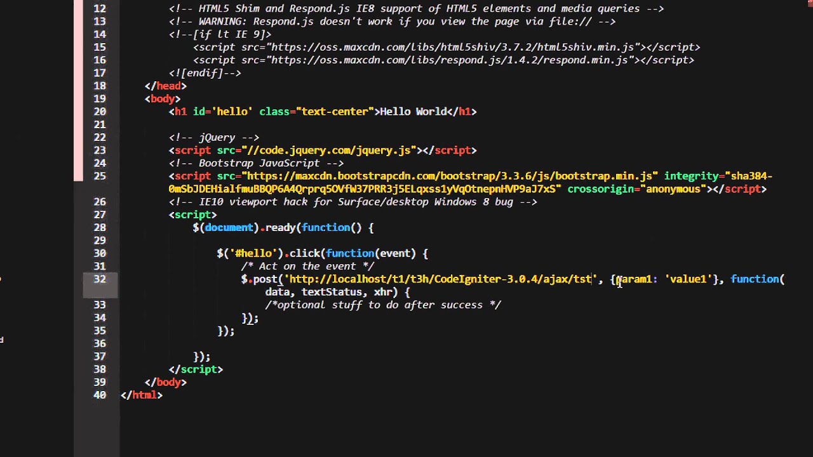Screen dimensions: 813x457
Task: Click the 'function(' keyword ending line 32
Action: [758, 279]
